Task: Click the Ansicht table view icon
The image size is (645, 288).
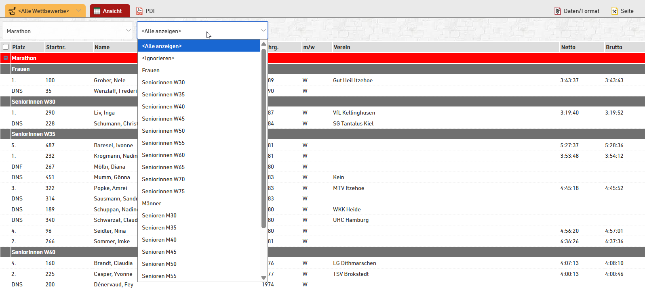Action: (97, 11)
